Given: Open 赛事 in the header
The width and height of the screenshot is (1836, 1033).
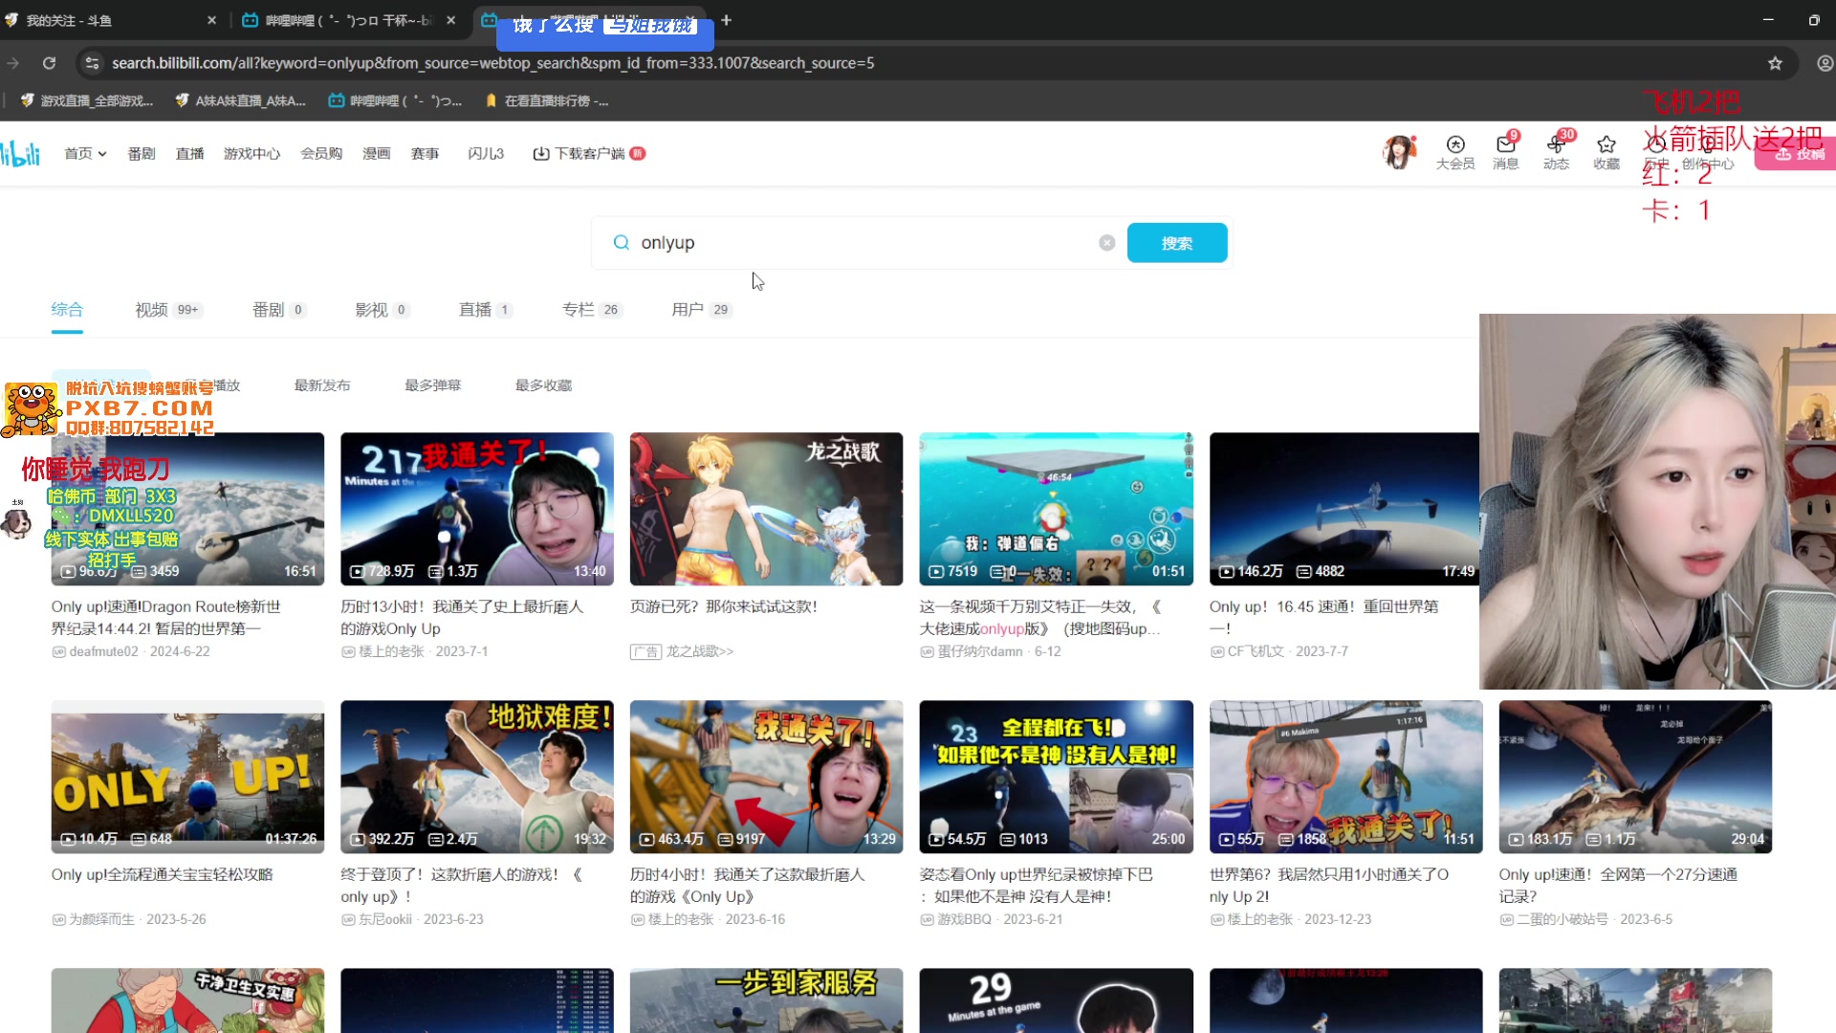Looking at the screenshot, I should [425, 153].
